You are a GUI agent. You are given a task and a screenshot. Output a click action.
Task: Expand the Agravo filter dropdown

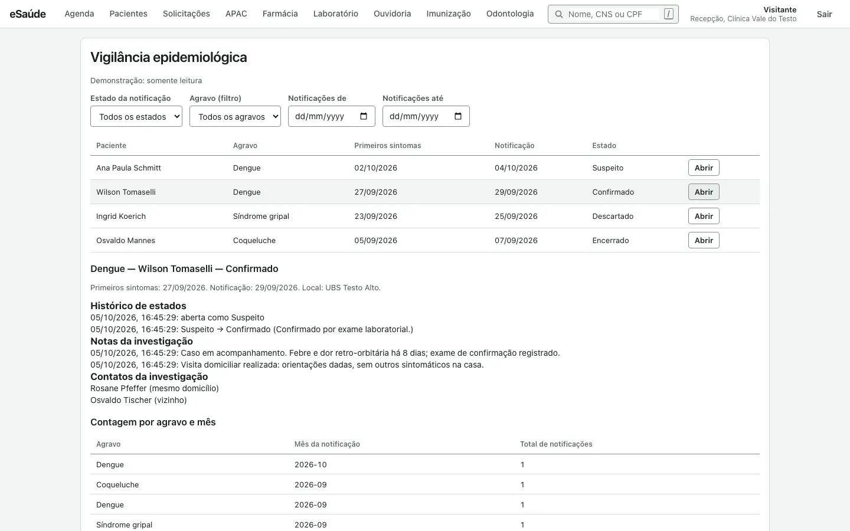coord(236,116)
